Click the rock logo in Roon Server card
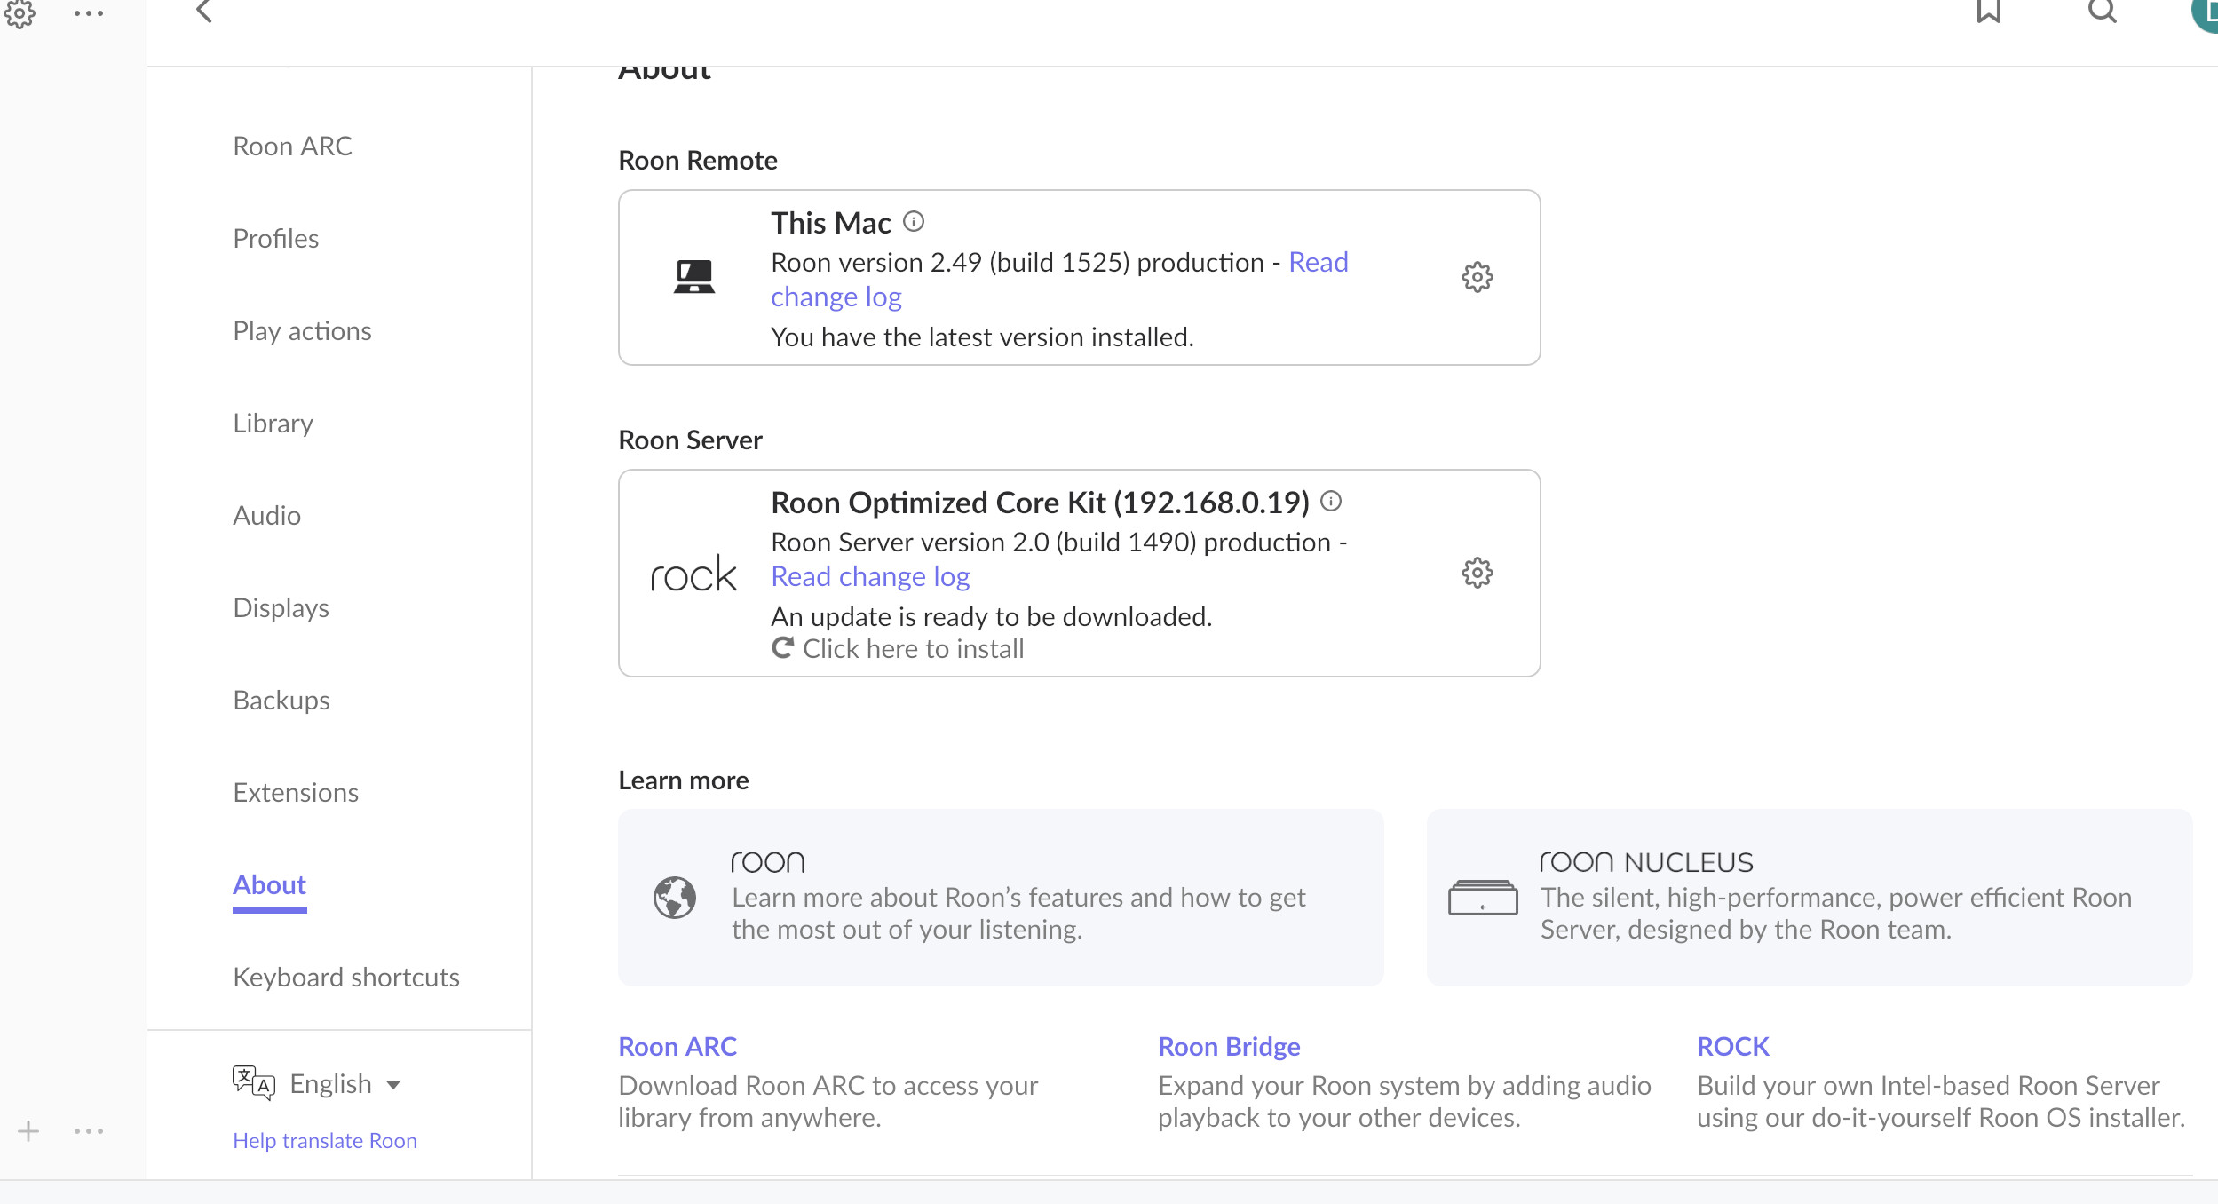 693,574
